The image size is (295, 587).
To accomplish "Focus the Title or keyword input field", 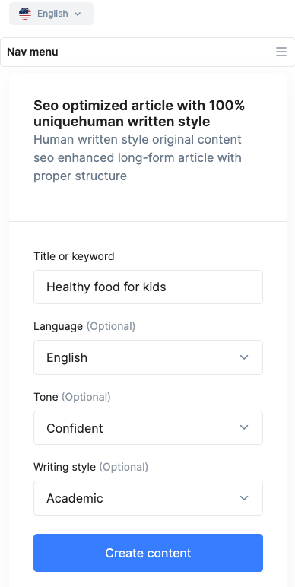I will (x=148, y=287).
